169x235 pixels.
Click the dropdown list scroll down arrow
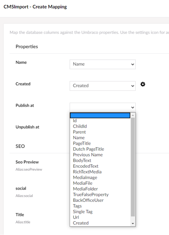click(x=133, y=224)
